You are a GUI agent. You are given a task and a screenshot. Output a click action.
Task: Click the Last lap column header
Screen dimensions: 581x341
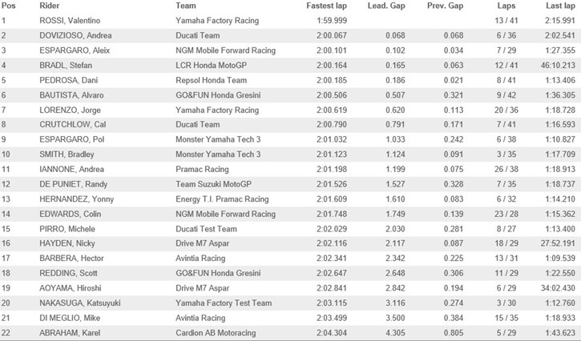[x=560, y=6]
